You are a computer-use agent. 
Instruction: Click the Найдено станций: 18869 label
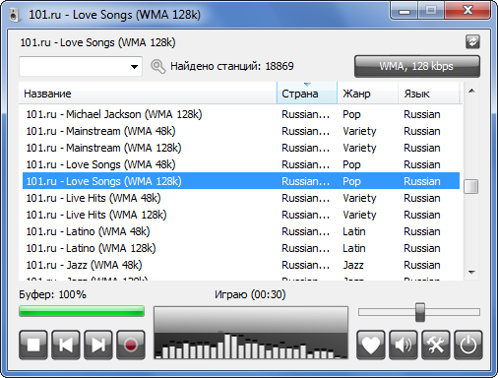(x=232, y=66)
